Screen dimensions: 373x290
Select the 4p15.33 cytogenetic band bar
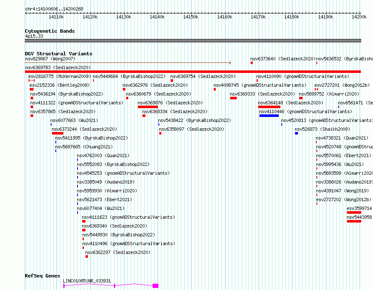(193, 41)
